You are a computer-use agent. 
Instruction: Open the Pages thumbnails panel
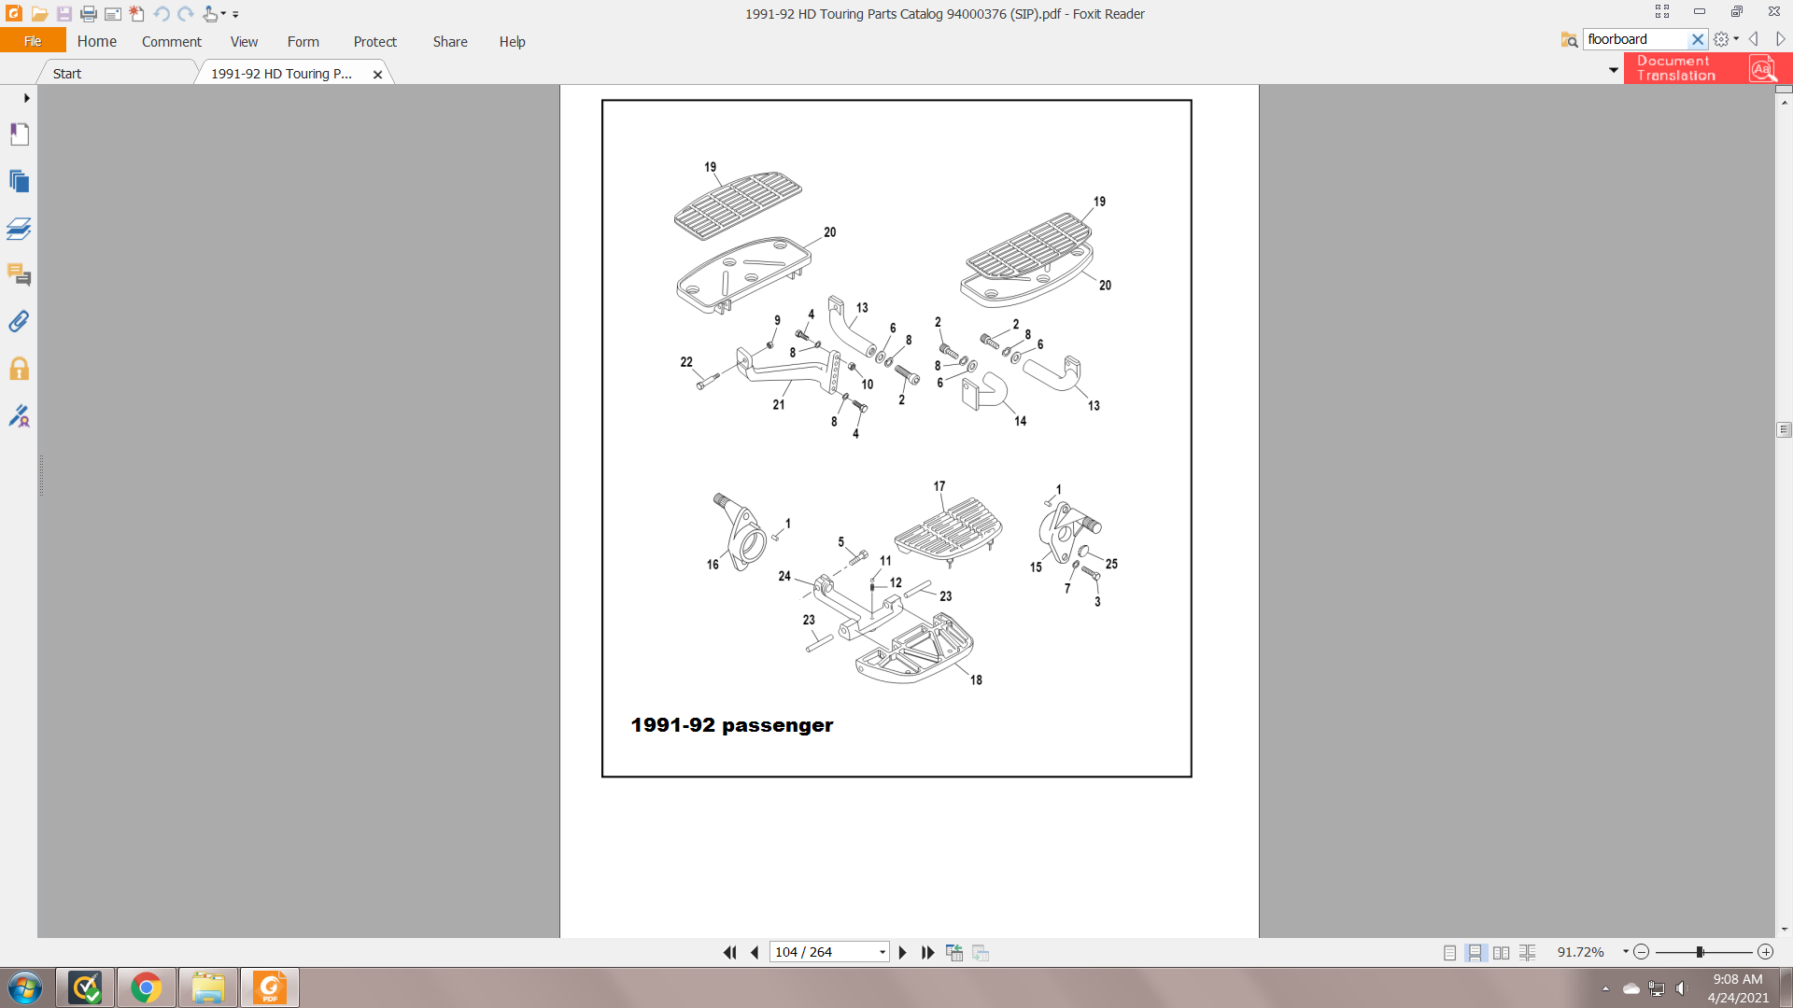point(20,181)
